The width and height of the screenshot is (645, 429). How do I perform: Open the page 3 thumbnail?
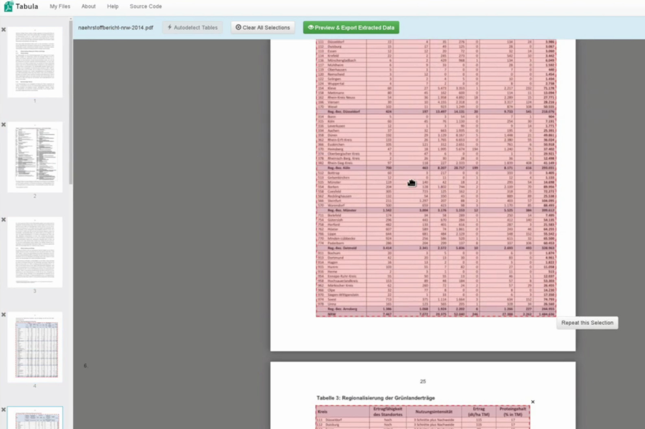pyautogui.click(x=35, y=252)
